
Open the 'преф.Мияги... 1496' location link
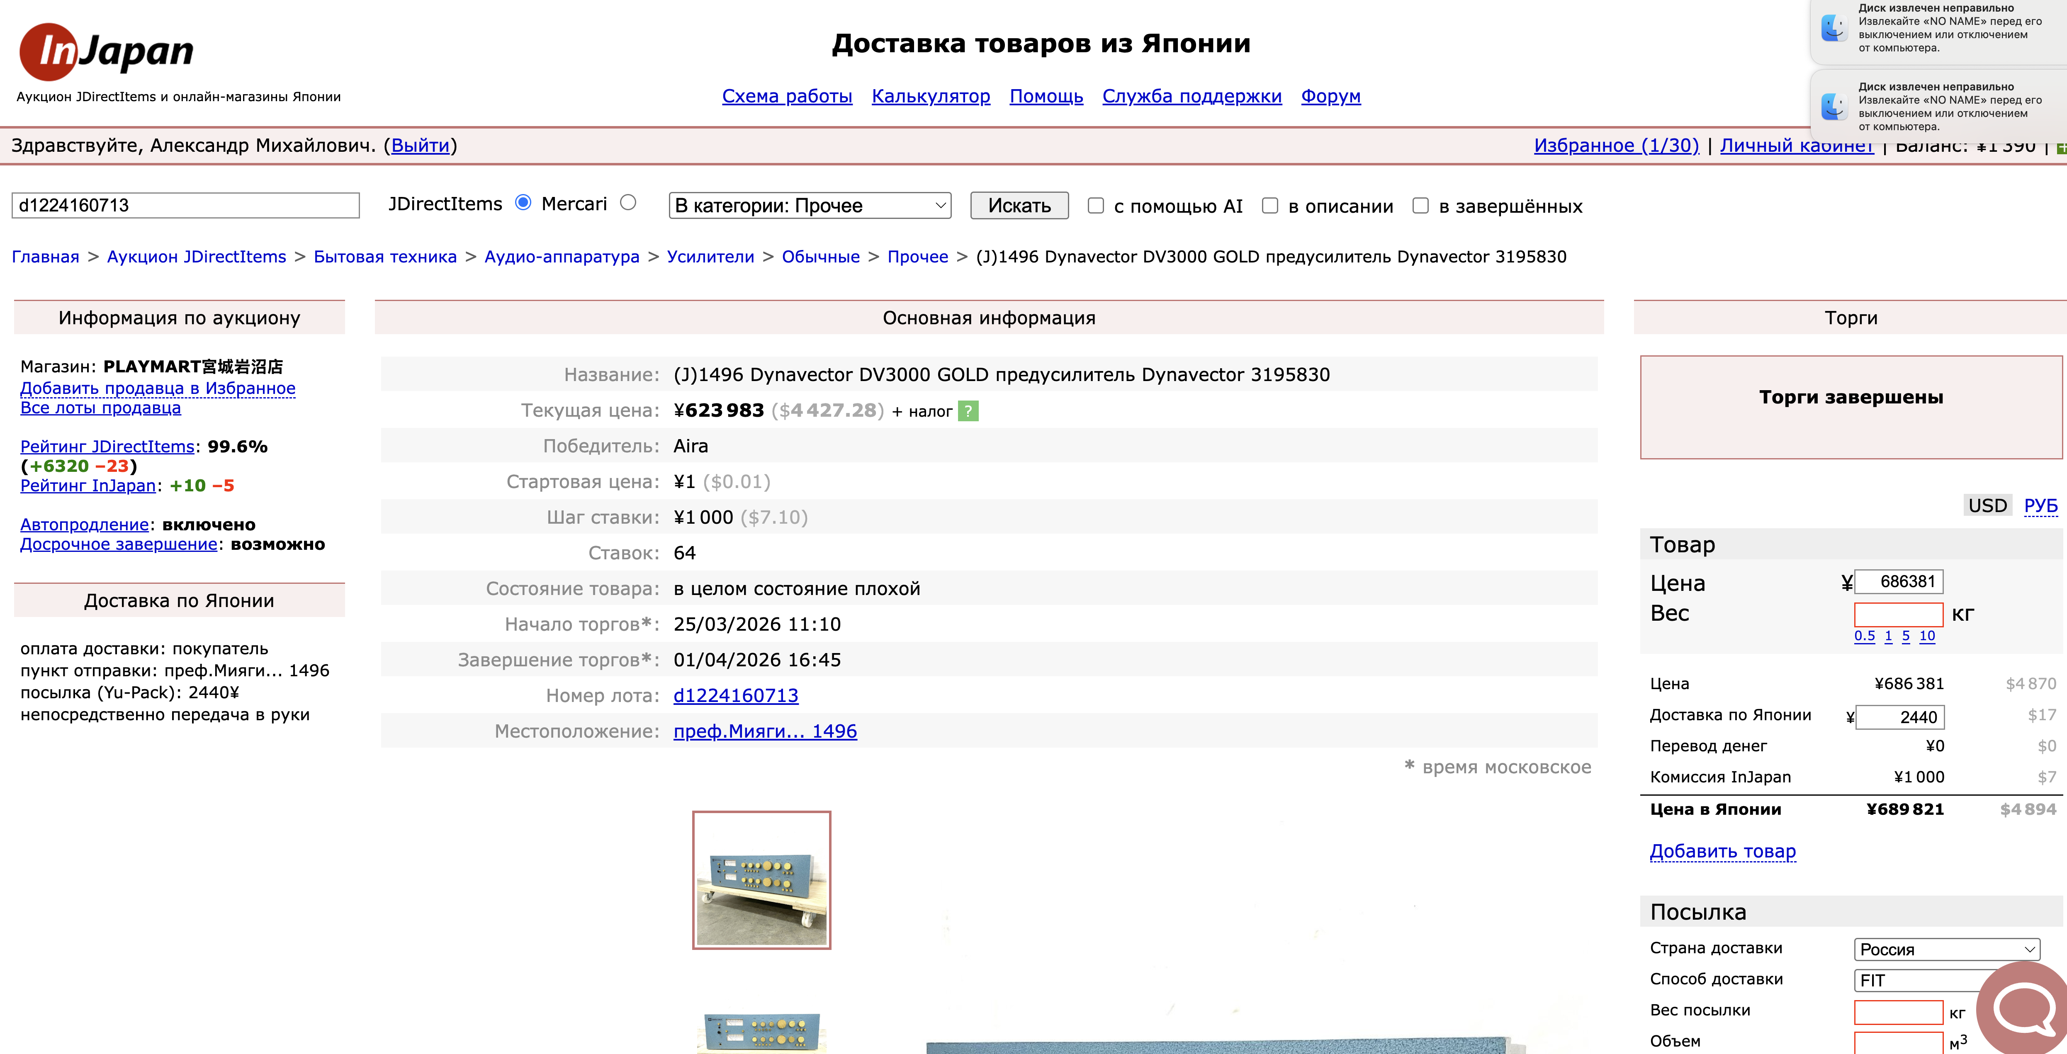(x=765, y=731)
